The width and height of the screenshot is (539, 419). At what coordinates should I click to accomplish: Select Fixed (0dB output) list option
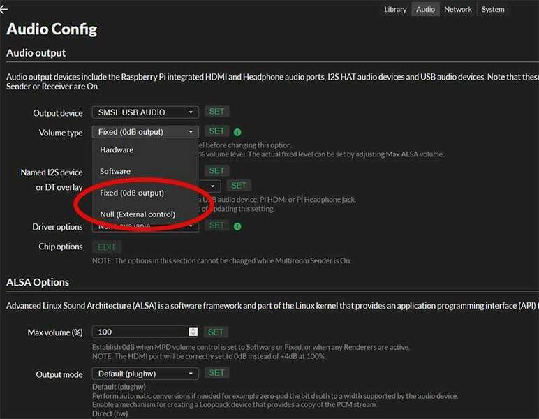(132, 193)
